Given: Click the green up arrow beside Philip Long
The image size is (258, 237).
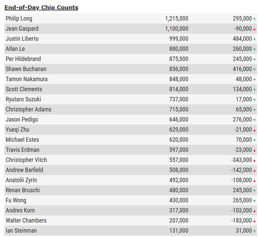Looking at the screenshot, I should coord(254,19).
